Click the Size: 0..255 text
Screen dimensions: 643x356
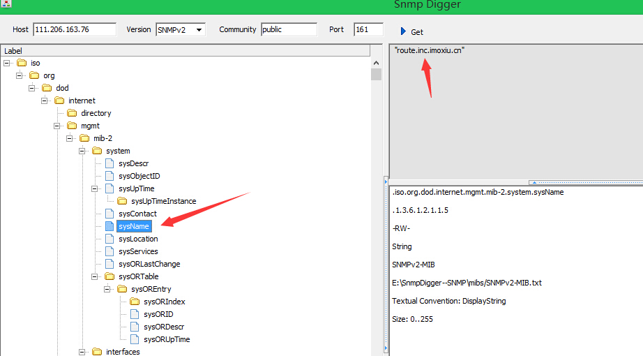tap(413, 319)
